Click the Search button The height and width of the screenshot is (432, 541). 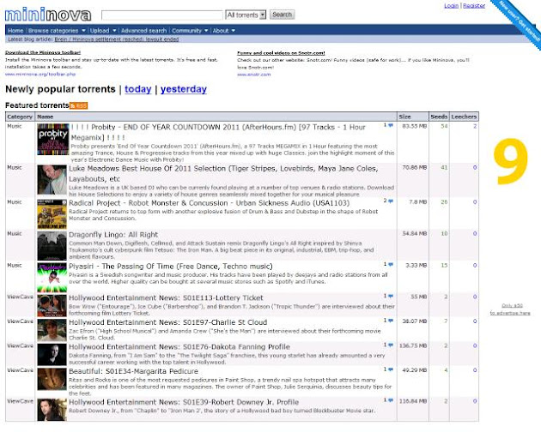point(282,15)
